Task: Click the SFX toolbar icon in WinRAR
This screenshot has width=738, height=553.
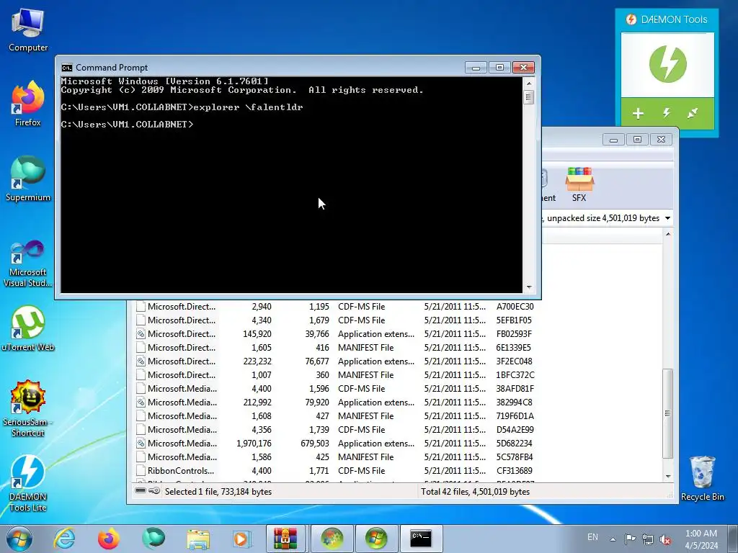Action: pyautogui.click(x=579, y=185)
